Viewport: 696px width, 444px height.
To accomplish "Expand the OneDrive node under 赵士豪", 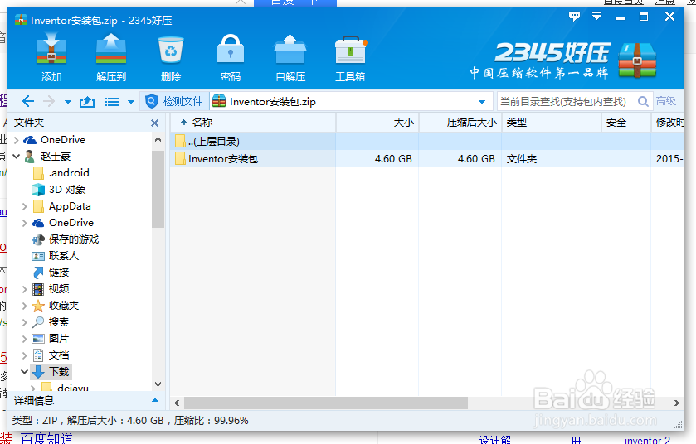I will point(25,223).
